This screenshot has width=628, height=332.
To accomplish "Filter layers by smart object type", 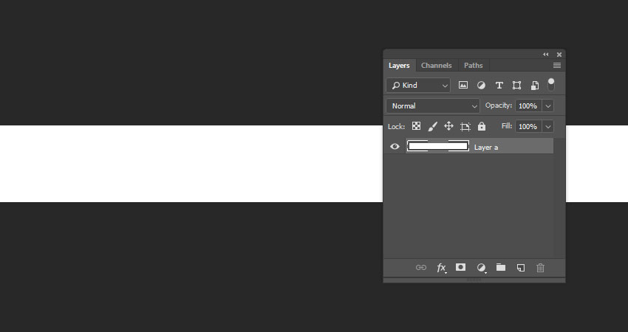I will click(x=534, y=86).
